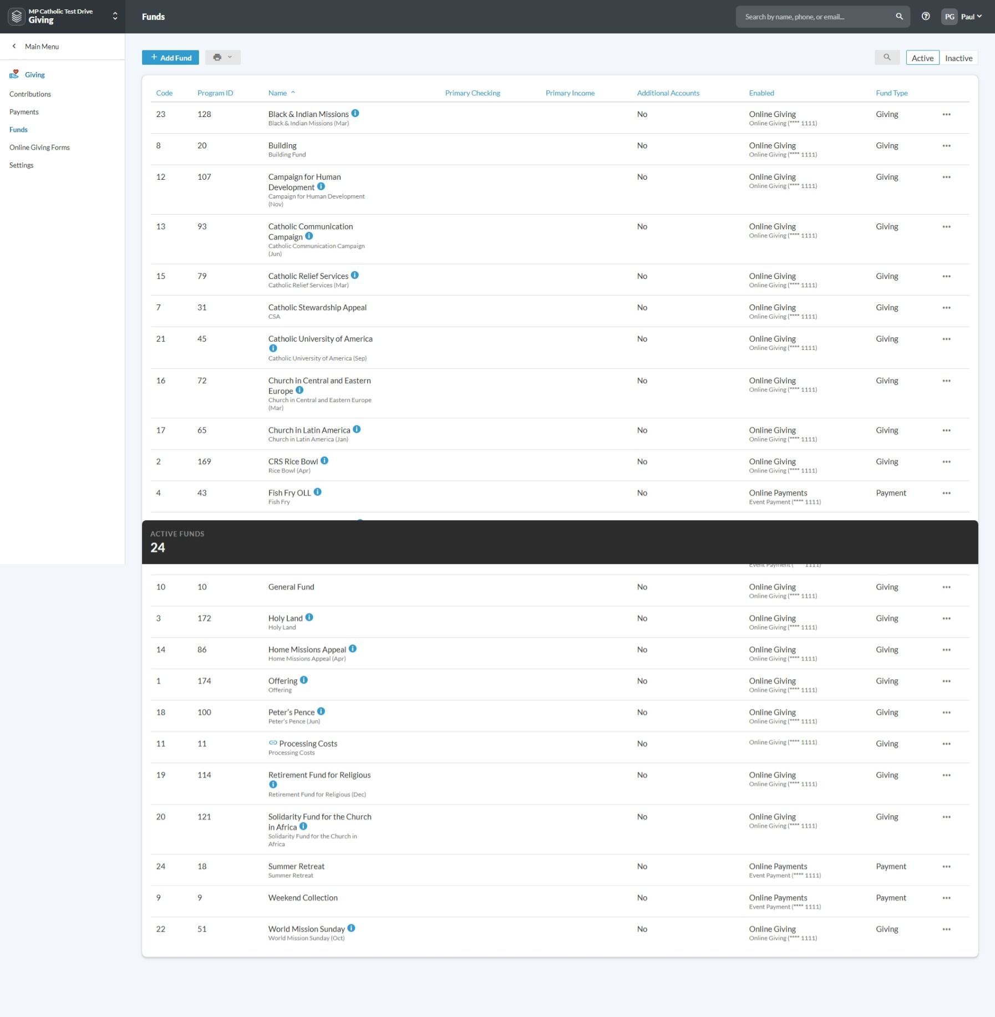This screenshot has width=995, height=1017.
Task: Open the actions menu for Processing Costs
Action: [946, 744]
